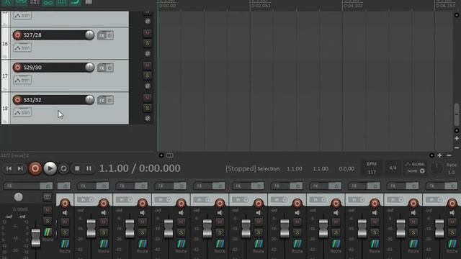Click the rate value 1.0 field

pos(452,173)
